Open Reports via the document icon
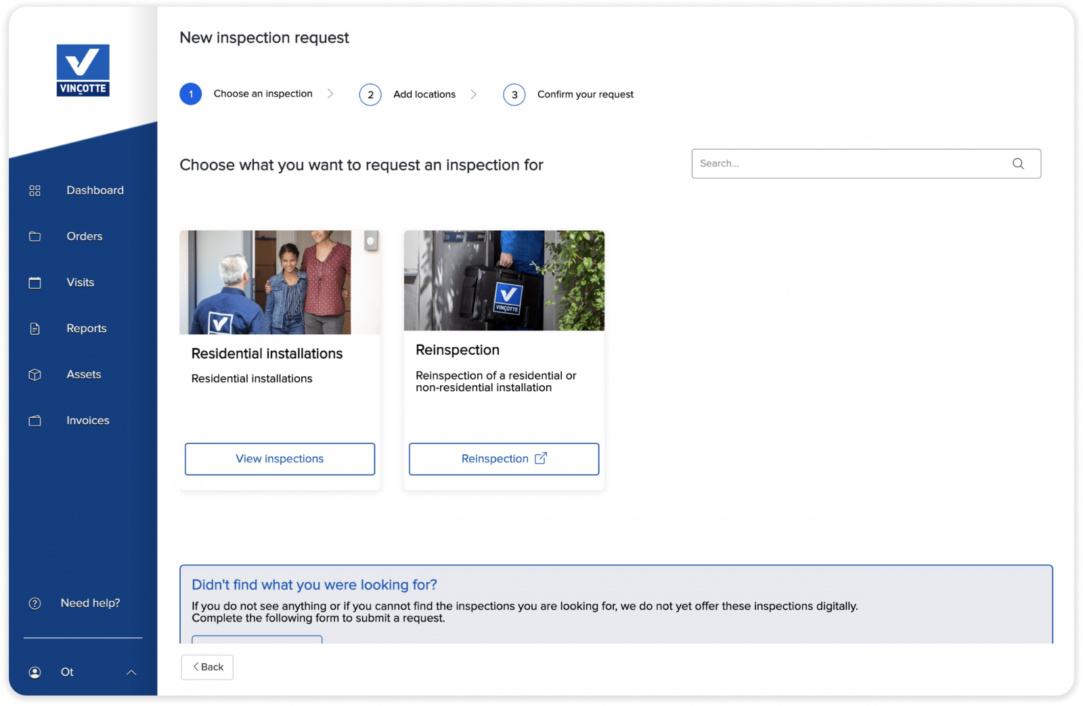 35,328
